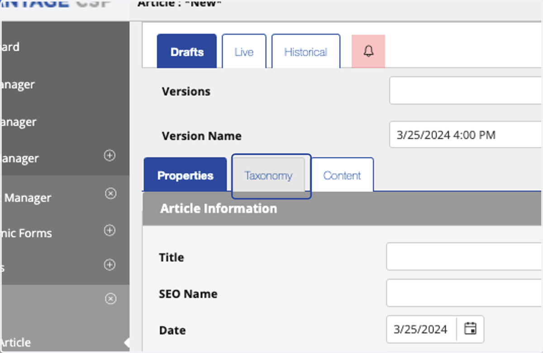The image size is (543, 353).
Task: Open the Taxonomy tab
Action: 268,175
